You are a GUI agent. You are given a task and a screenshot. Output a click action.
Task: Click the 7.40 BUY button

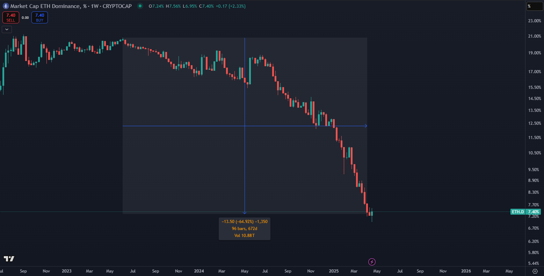point(39,17)
